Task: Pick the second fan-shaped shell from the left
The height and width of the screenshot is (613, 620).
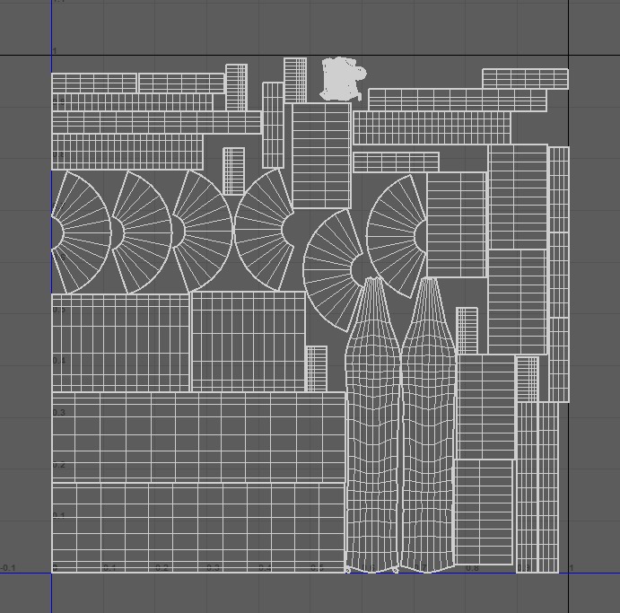Action: pyautogui.click(x=142, y=232)
